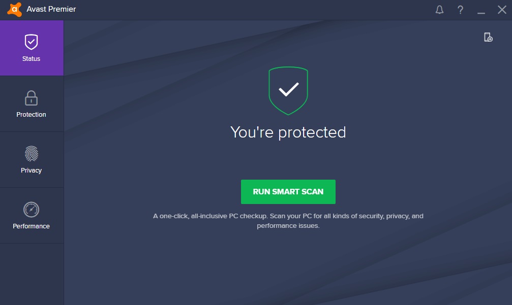Select the Status shield icon
This screenshot has height=305, width=512.
32,42
